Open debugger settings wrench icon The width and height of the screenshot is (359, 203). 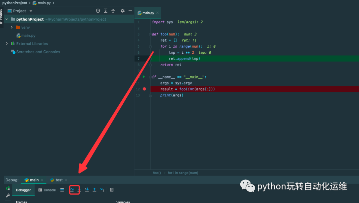8,195
